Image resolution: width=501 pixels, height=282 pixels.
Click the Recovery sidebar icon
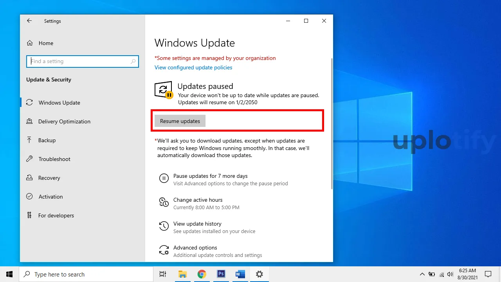(x=29, y=178)
